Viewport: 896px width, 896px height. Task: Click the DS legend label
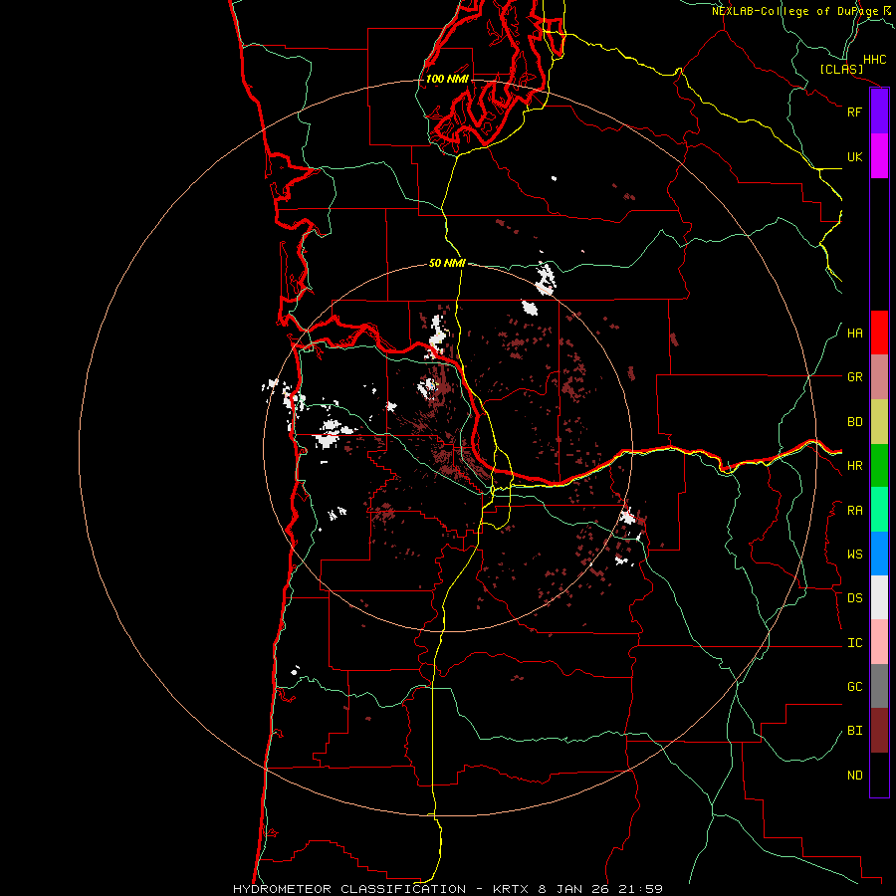click(x=854, y=597)
